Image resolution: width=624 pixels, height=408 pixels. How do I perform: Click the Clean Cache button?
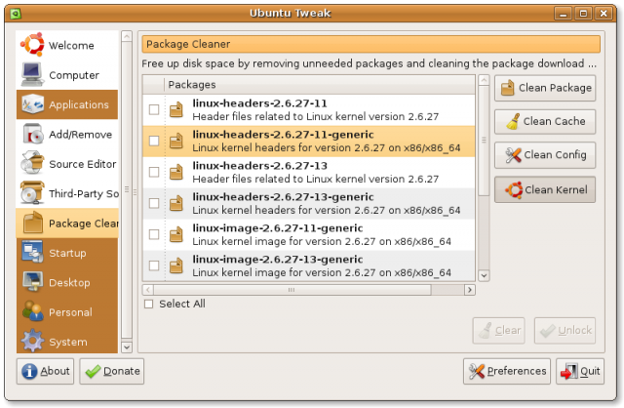(545, 121)
